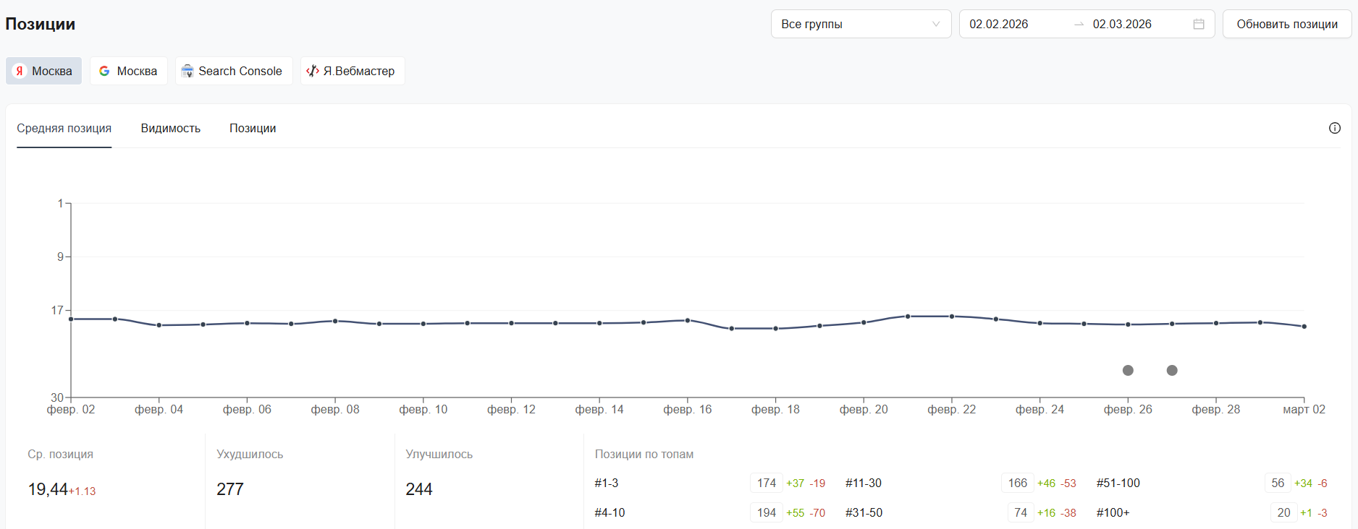Select the Средняя позиция tab
The image size is (1358, 529).
[x=64, y=128]
